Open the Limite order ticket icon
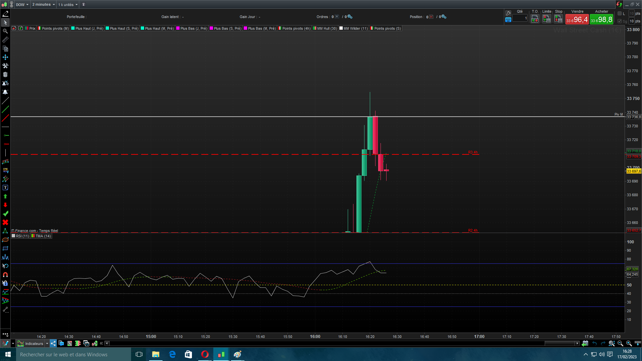 (x=546, y=19)
